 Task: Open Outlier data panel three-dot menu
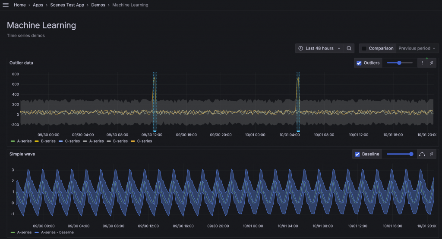[x=422, y=63]
